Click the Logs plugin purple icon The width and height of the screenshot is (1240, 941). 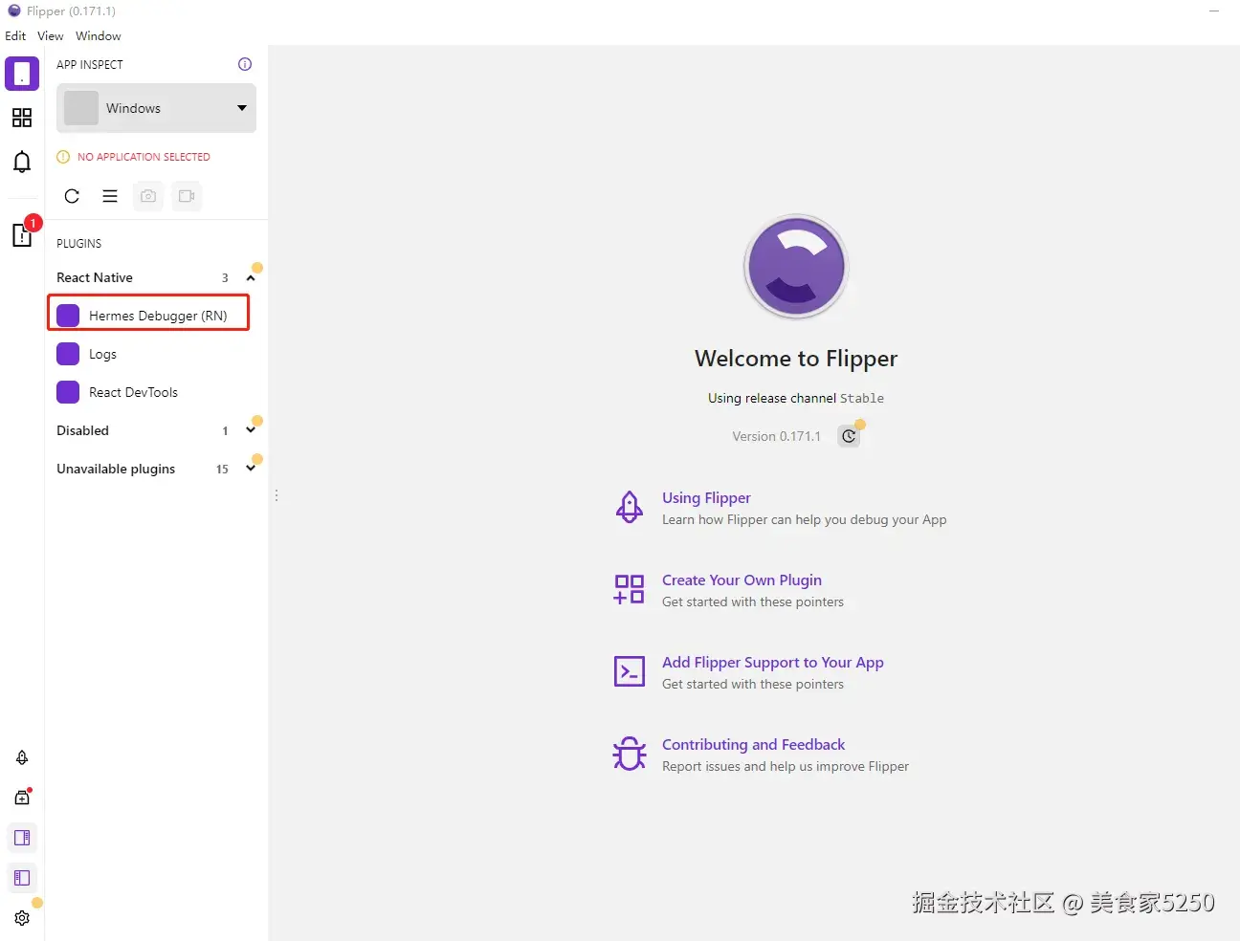coord(68,354)
